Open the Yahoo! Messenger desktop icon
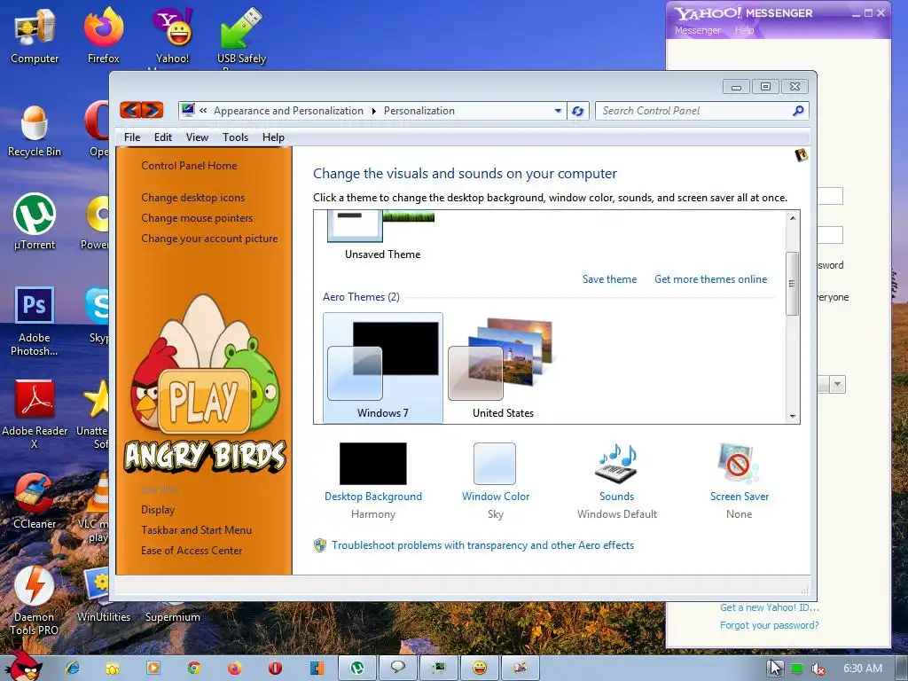The width and height of the screenshot is (908, 681). point(173,35)
